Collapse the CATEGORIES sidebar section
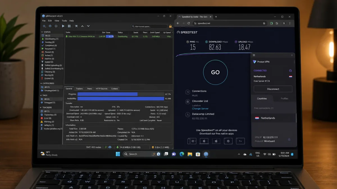Image resolution: width=337 pixels, height=189 pixels. (41, 83)
